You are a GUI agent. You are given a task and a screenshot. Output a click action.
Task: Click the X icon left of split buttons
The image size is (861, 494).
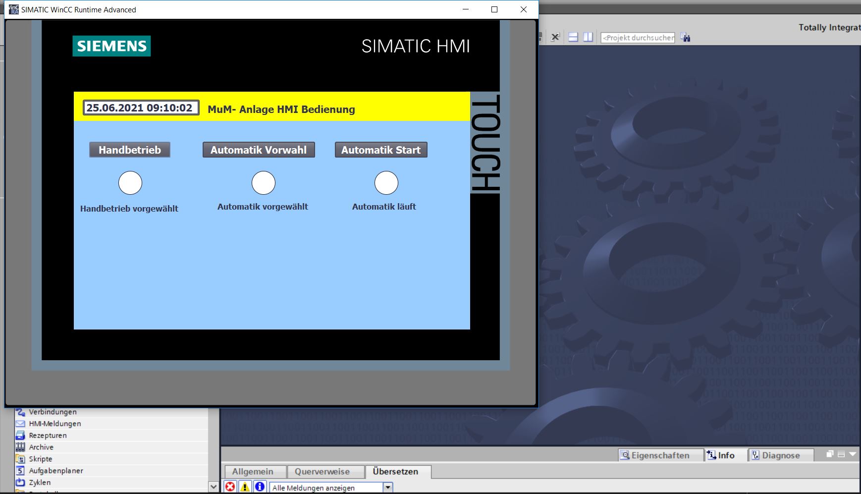click(555, 38)
